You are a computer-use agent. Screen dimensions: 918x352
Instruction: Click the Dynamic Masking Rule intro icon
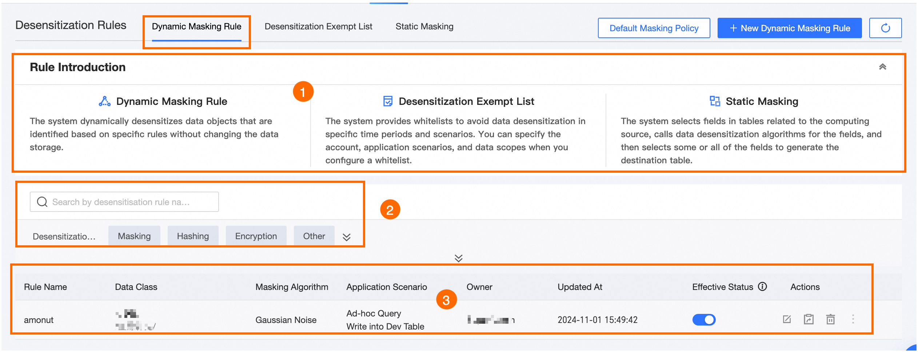[105, 101]
